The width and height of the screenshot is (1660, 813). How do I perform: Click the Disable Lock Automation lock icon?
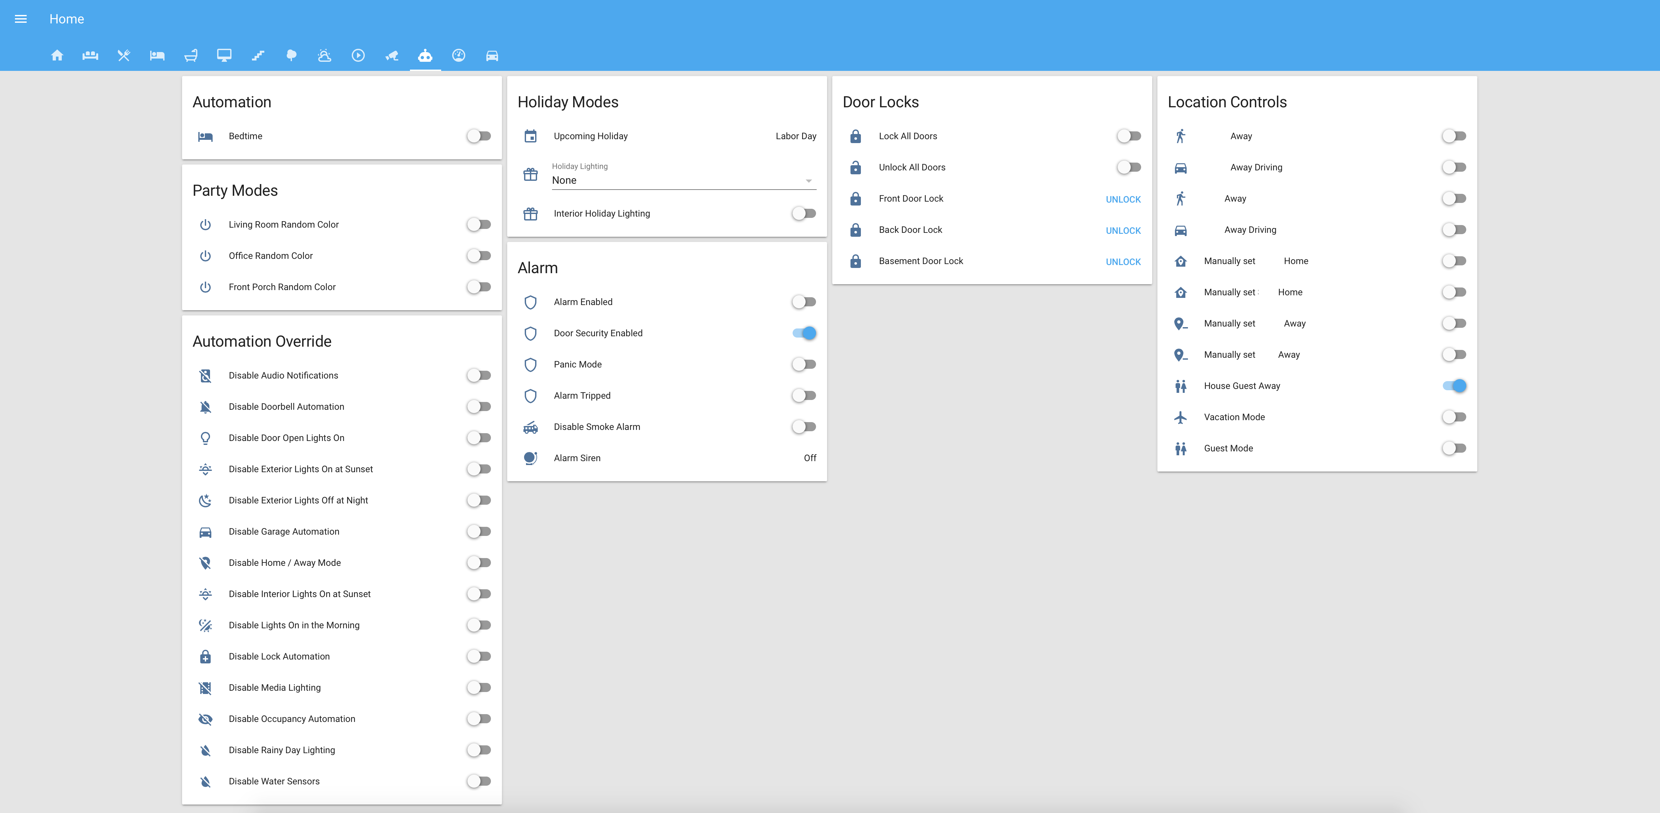(x=205, y=656)
